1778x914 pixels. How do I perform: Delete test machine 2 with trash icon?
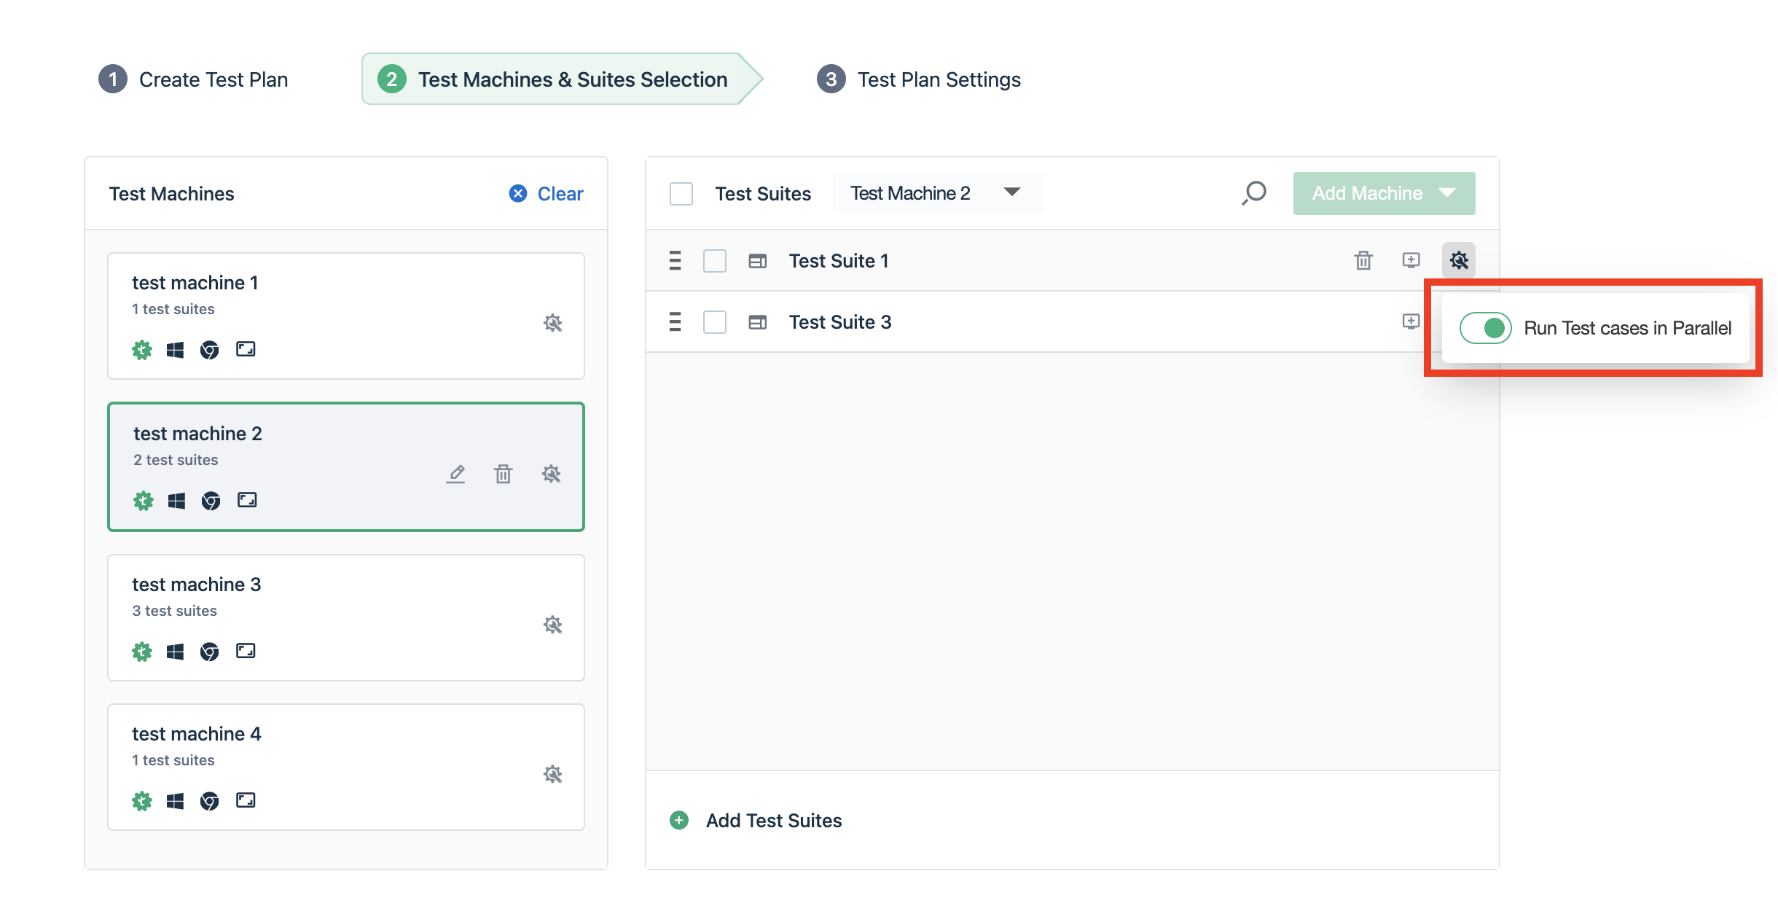point(503,474)
